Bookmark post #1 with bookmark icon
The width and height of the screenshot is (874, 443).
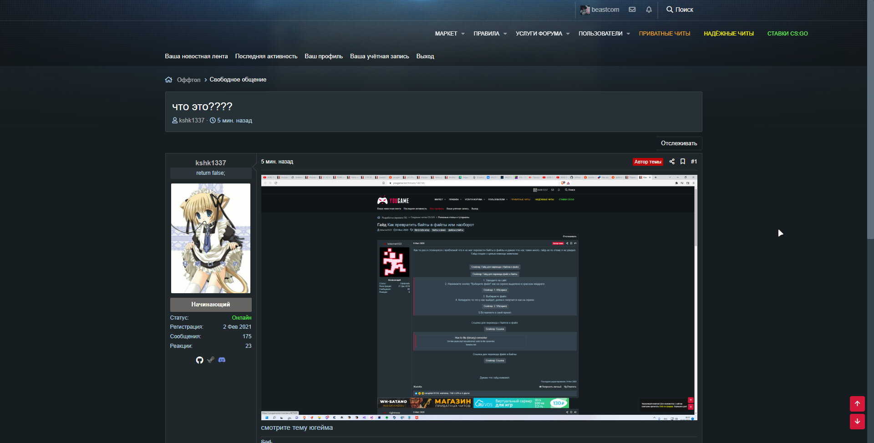(683, 162)
